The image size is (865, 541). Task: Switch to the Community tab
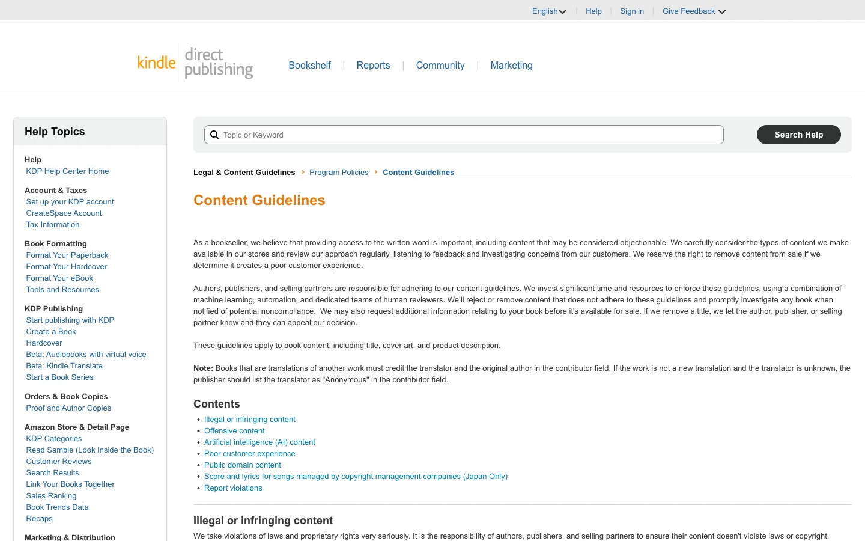[440, 65]
